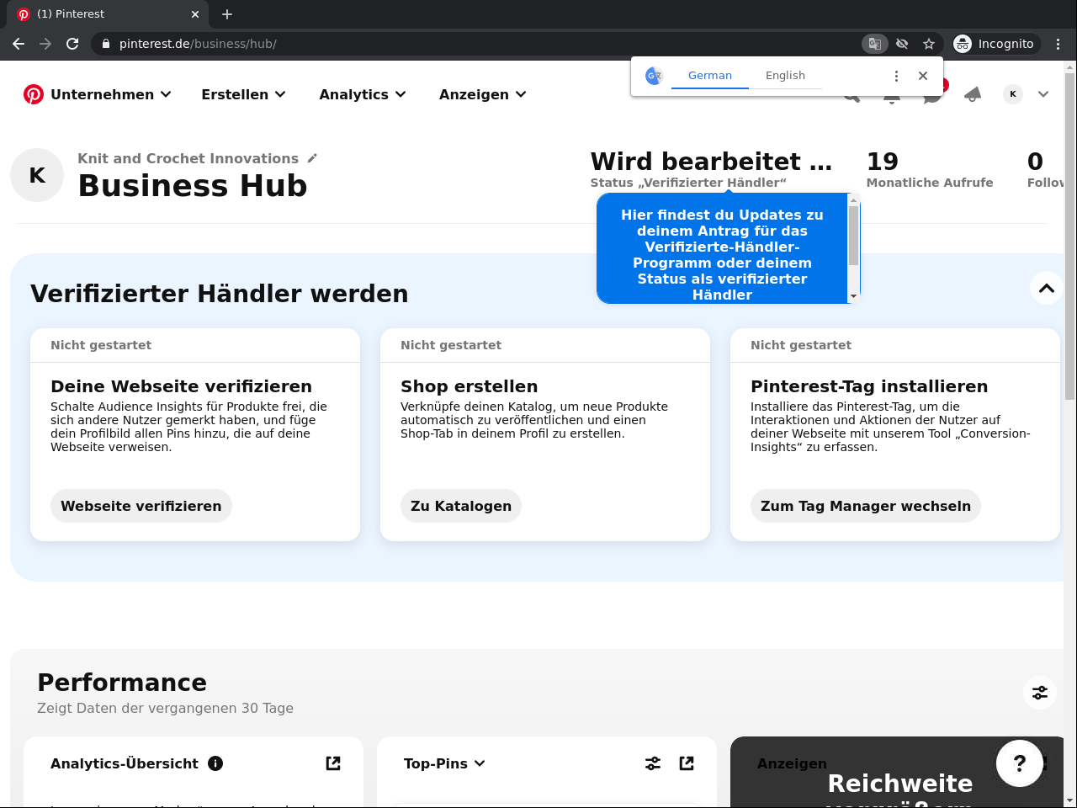Click Zum Tag Manager wechseln
The image size is (1077, 808).
coord(866,506)
